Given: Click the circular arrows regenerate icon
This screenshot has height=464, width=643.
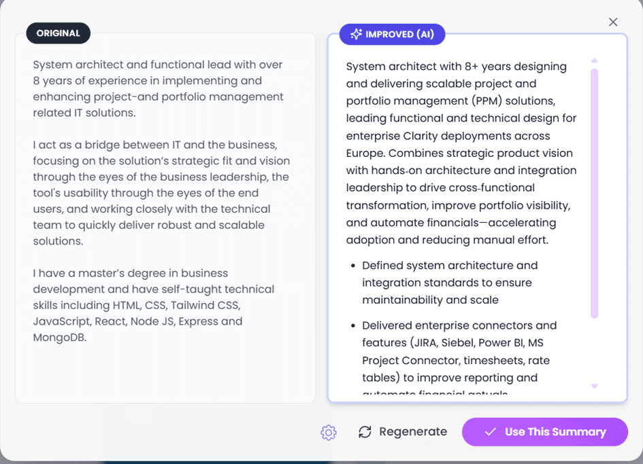Looking at the screenshot, I should click(x=365, y=432).
